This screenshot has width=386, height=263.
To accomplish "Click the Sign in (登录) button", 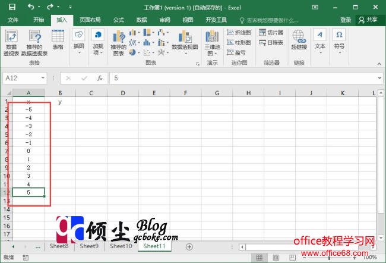I will 346,20.
